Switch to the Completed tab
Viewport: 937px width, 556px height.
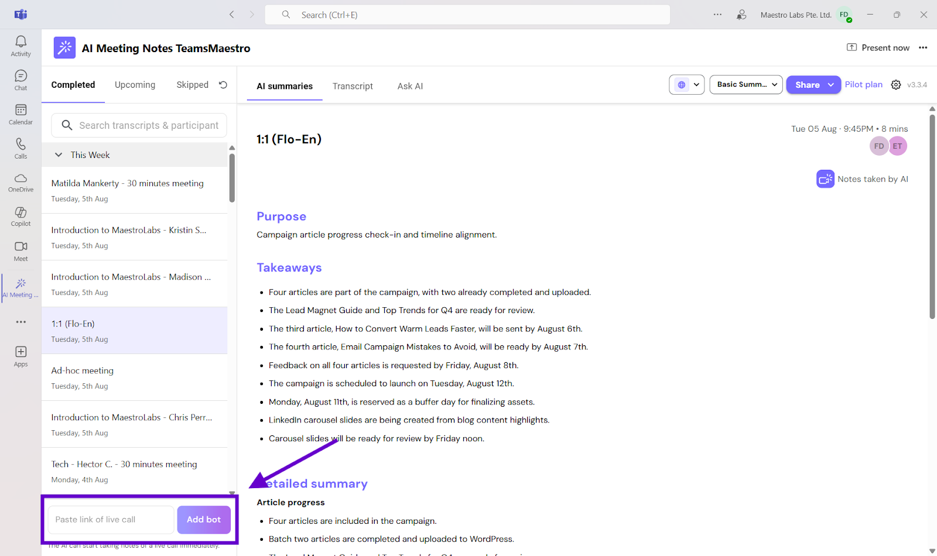(73, 85)
